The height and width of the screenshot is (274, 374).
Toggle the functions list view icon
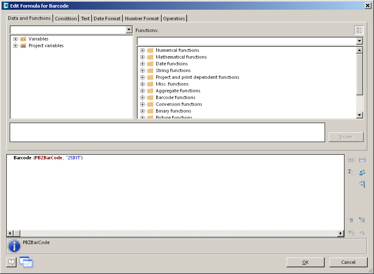(x=359, y=30)
